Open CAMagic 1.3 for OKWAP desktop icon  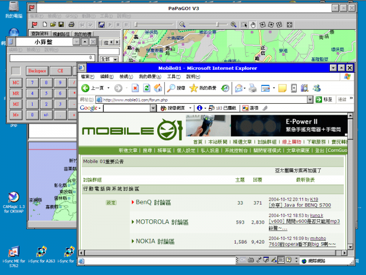click(x=14, y=202)
